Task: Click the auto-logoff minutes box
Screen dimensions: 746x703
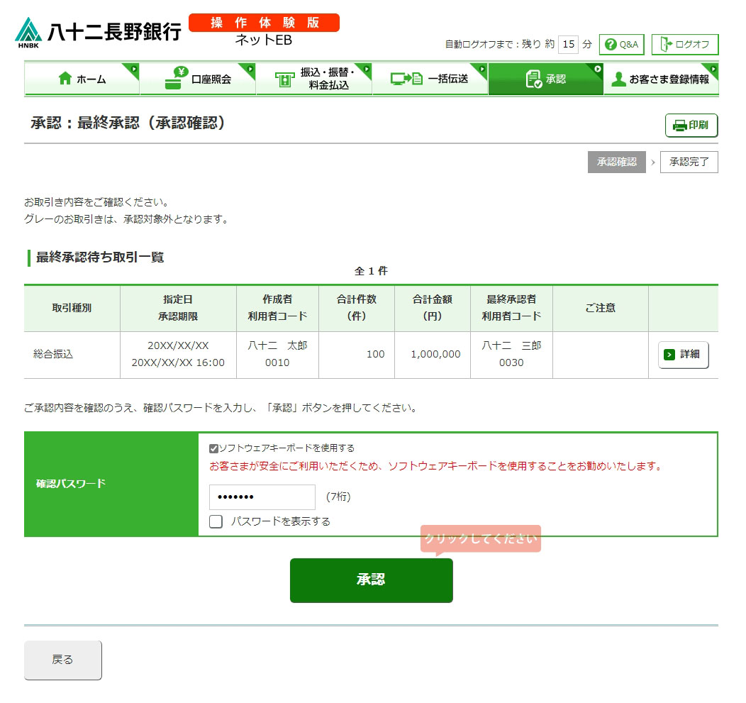Action: click(x=568, y=45)
